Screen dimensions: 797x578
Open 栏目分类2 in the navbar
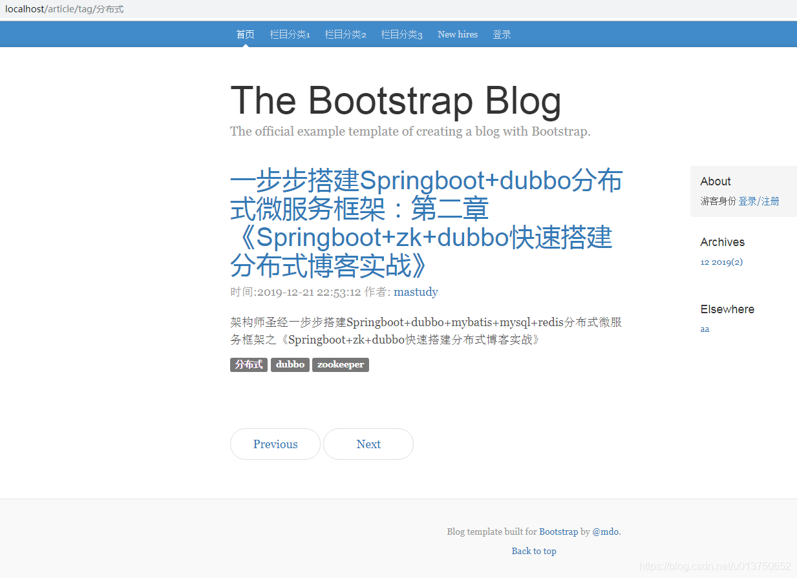(x=345, y=34)
